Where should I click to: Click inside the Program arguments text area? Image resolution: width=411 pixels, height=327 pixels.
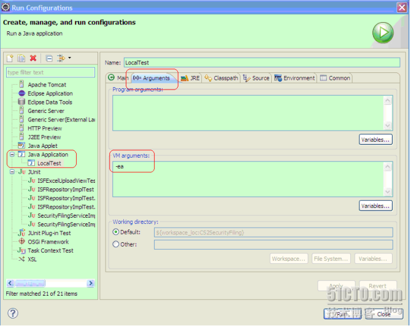click(248, 113)
